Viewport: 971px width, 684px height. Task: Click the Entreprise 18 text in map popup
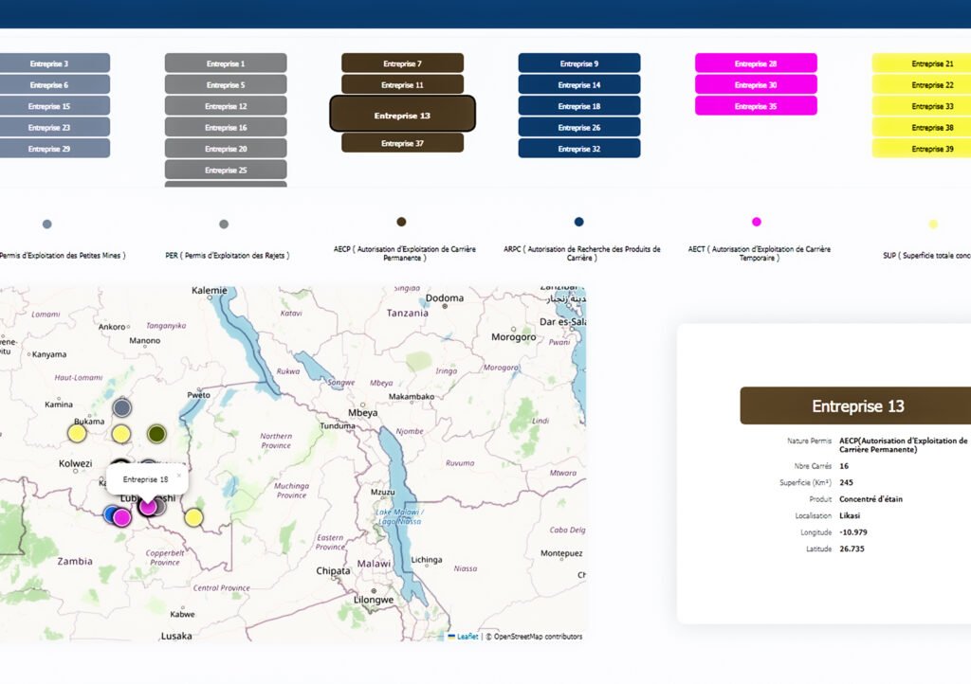(145, 479)
